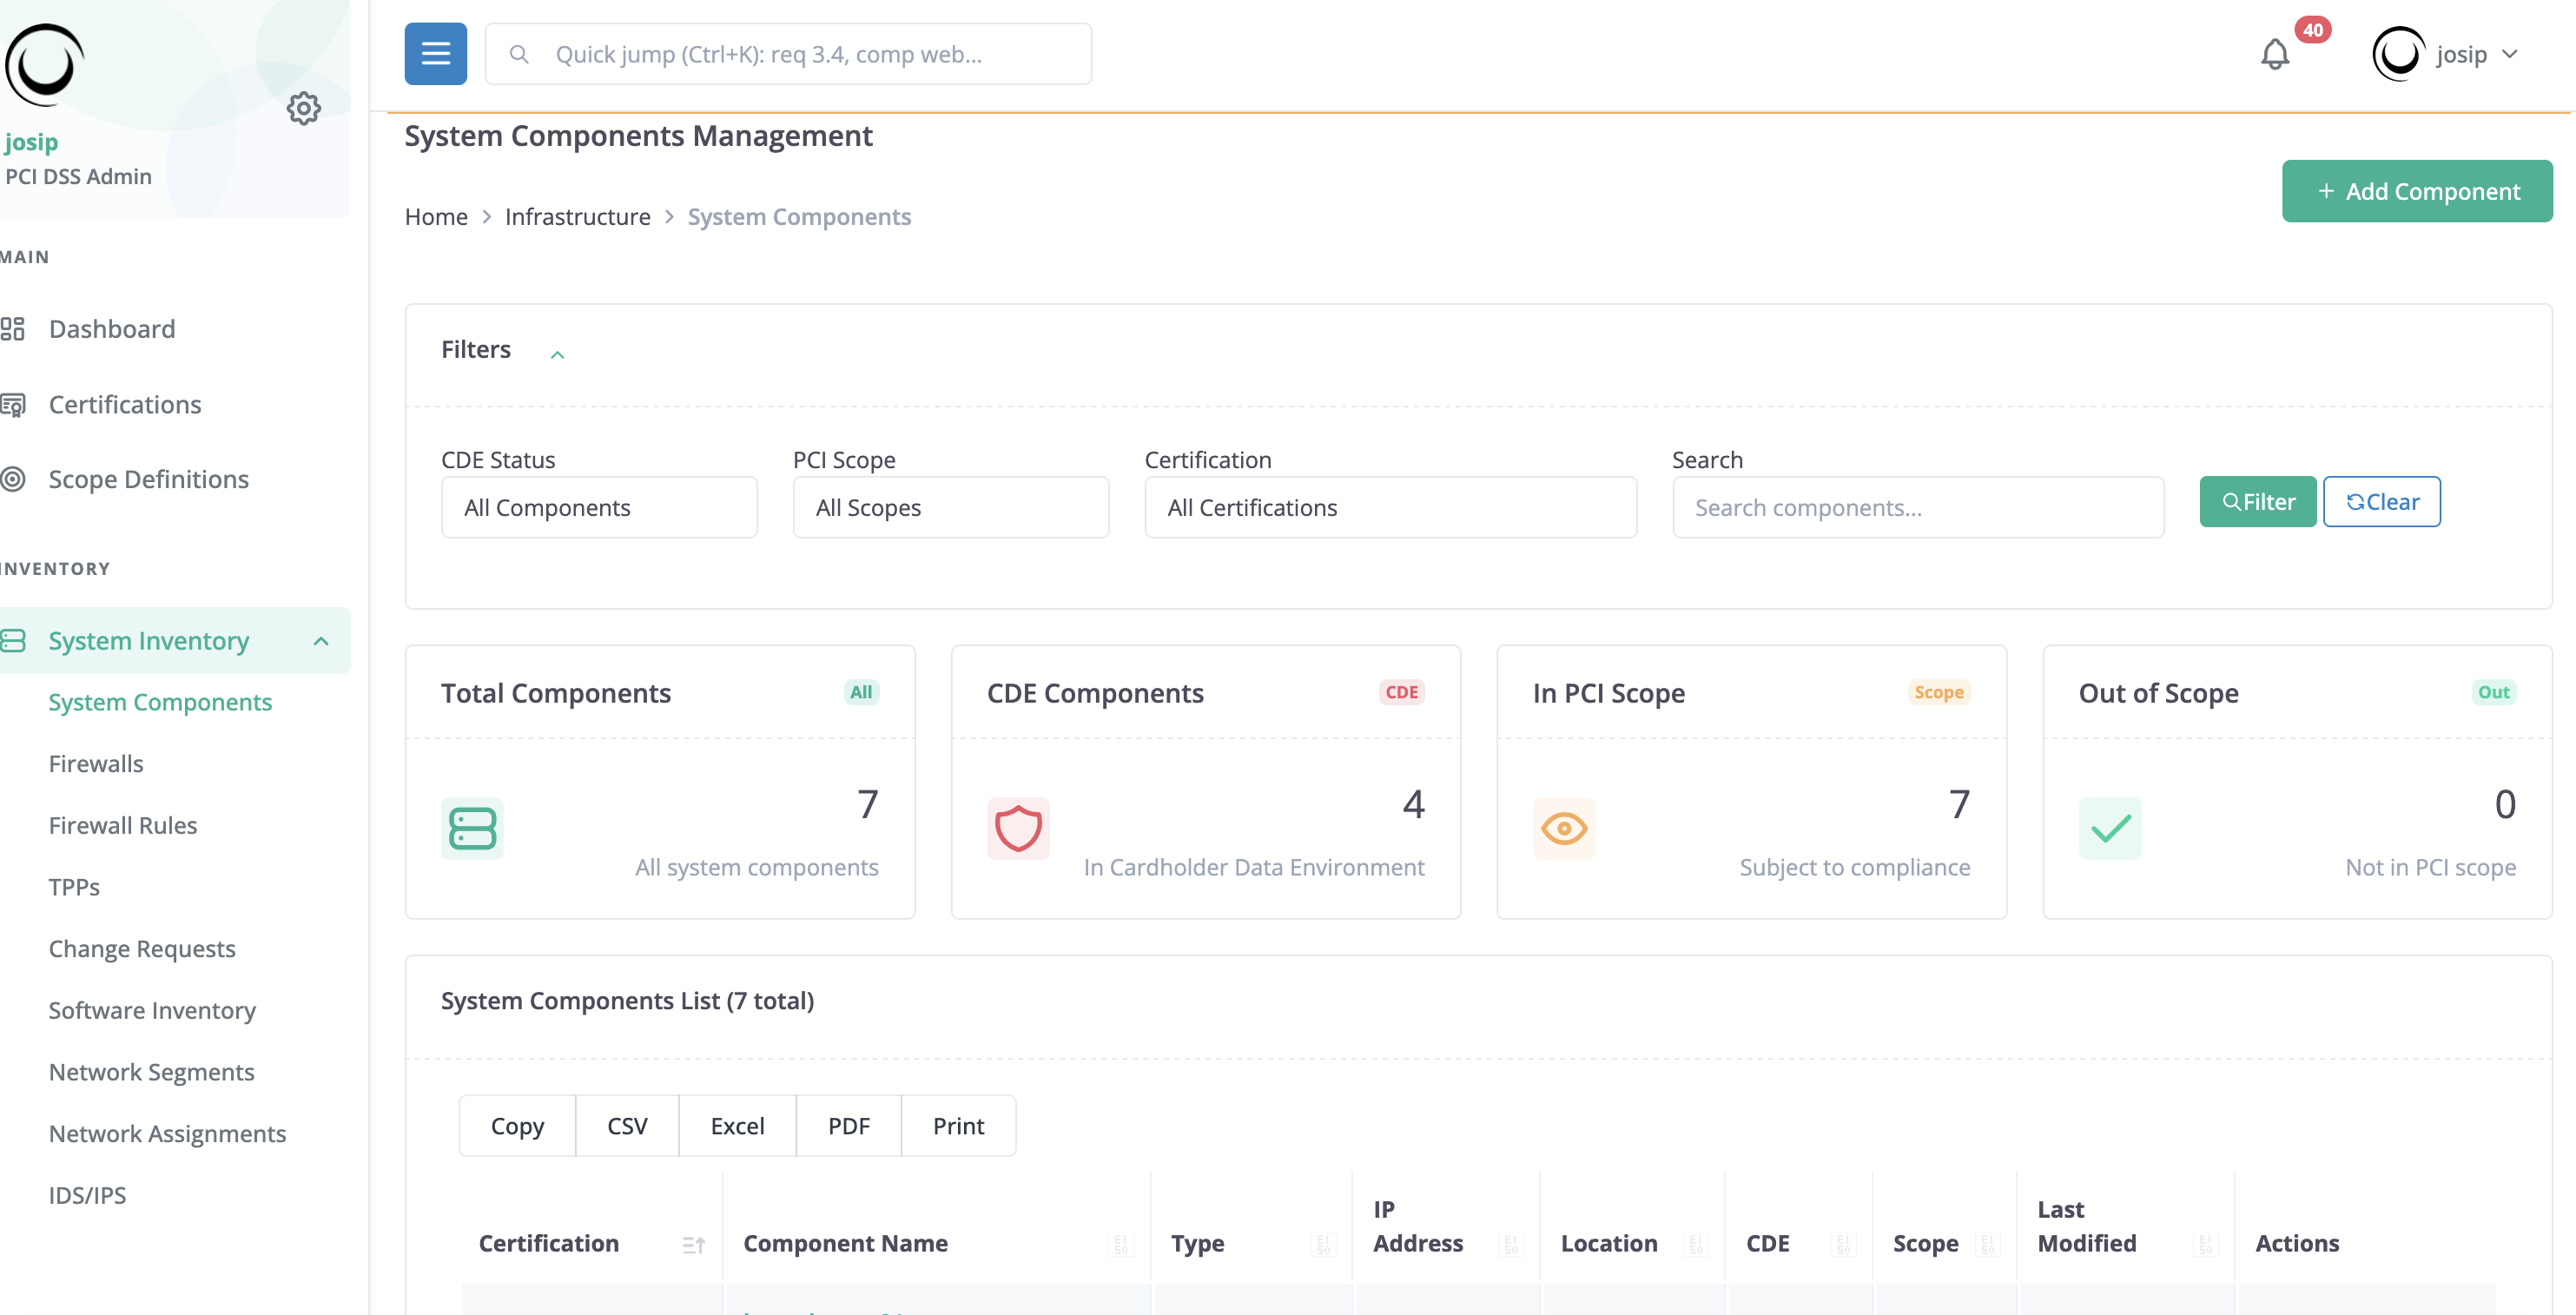Click the shield icon on CDE Components card
2576x1315 pixels.
point(1018,828)
